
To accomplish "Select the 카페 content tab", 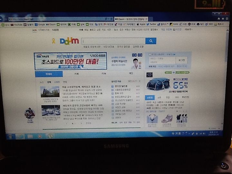I will pos(76,74).
